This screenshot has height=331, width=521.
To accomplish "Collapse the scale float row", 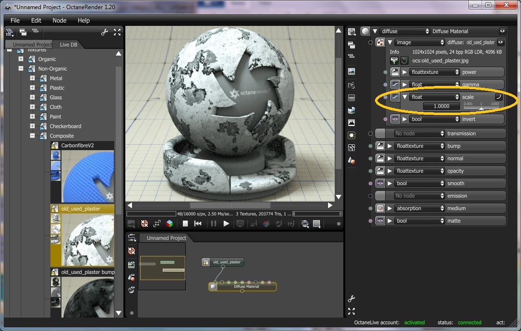I will 405,97.
